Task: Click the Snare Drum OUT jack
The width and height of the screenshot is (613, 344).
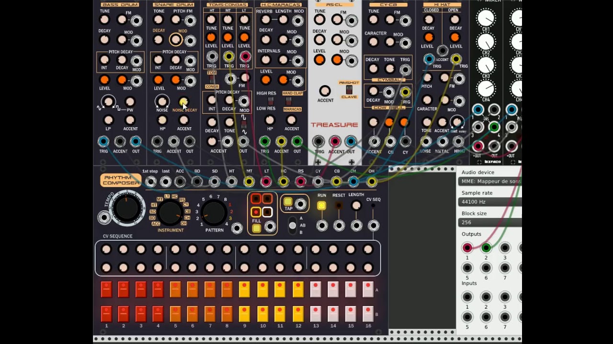Action: [x=190, y=141]
